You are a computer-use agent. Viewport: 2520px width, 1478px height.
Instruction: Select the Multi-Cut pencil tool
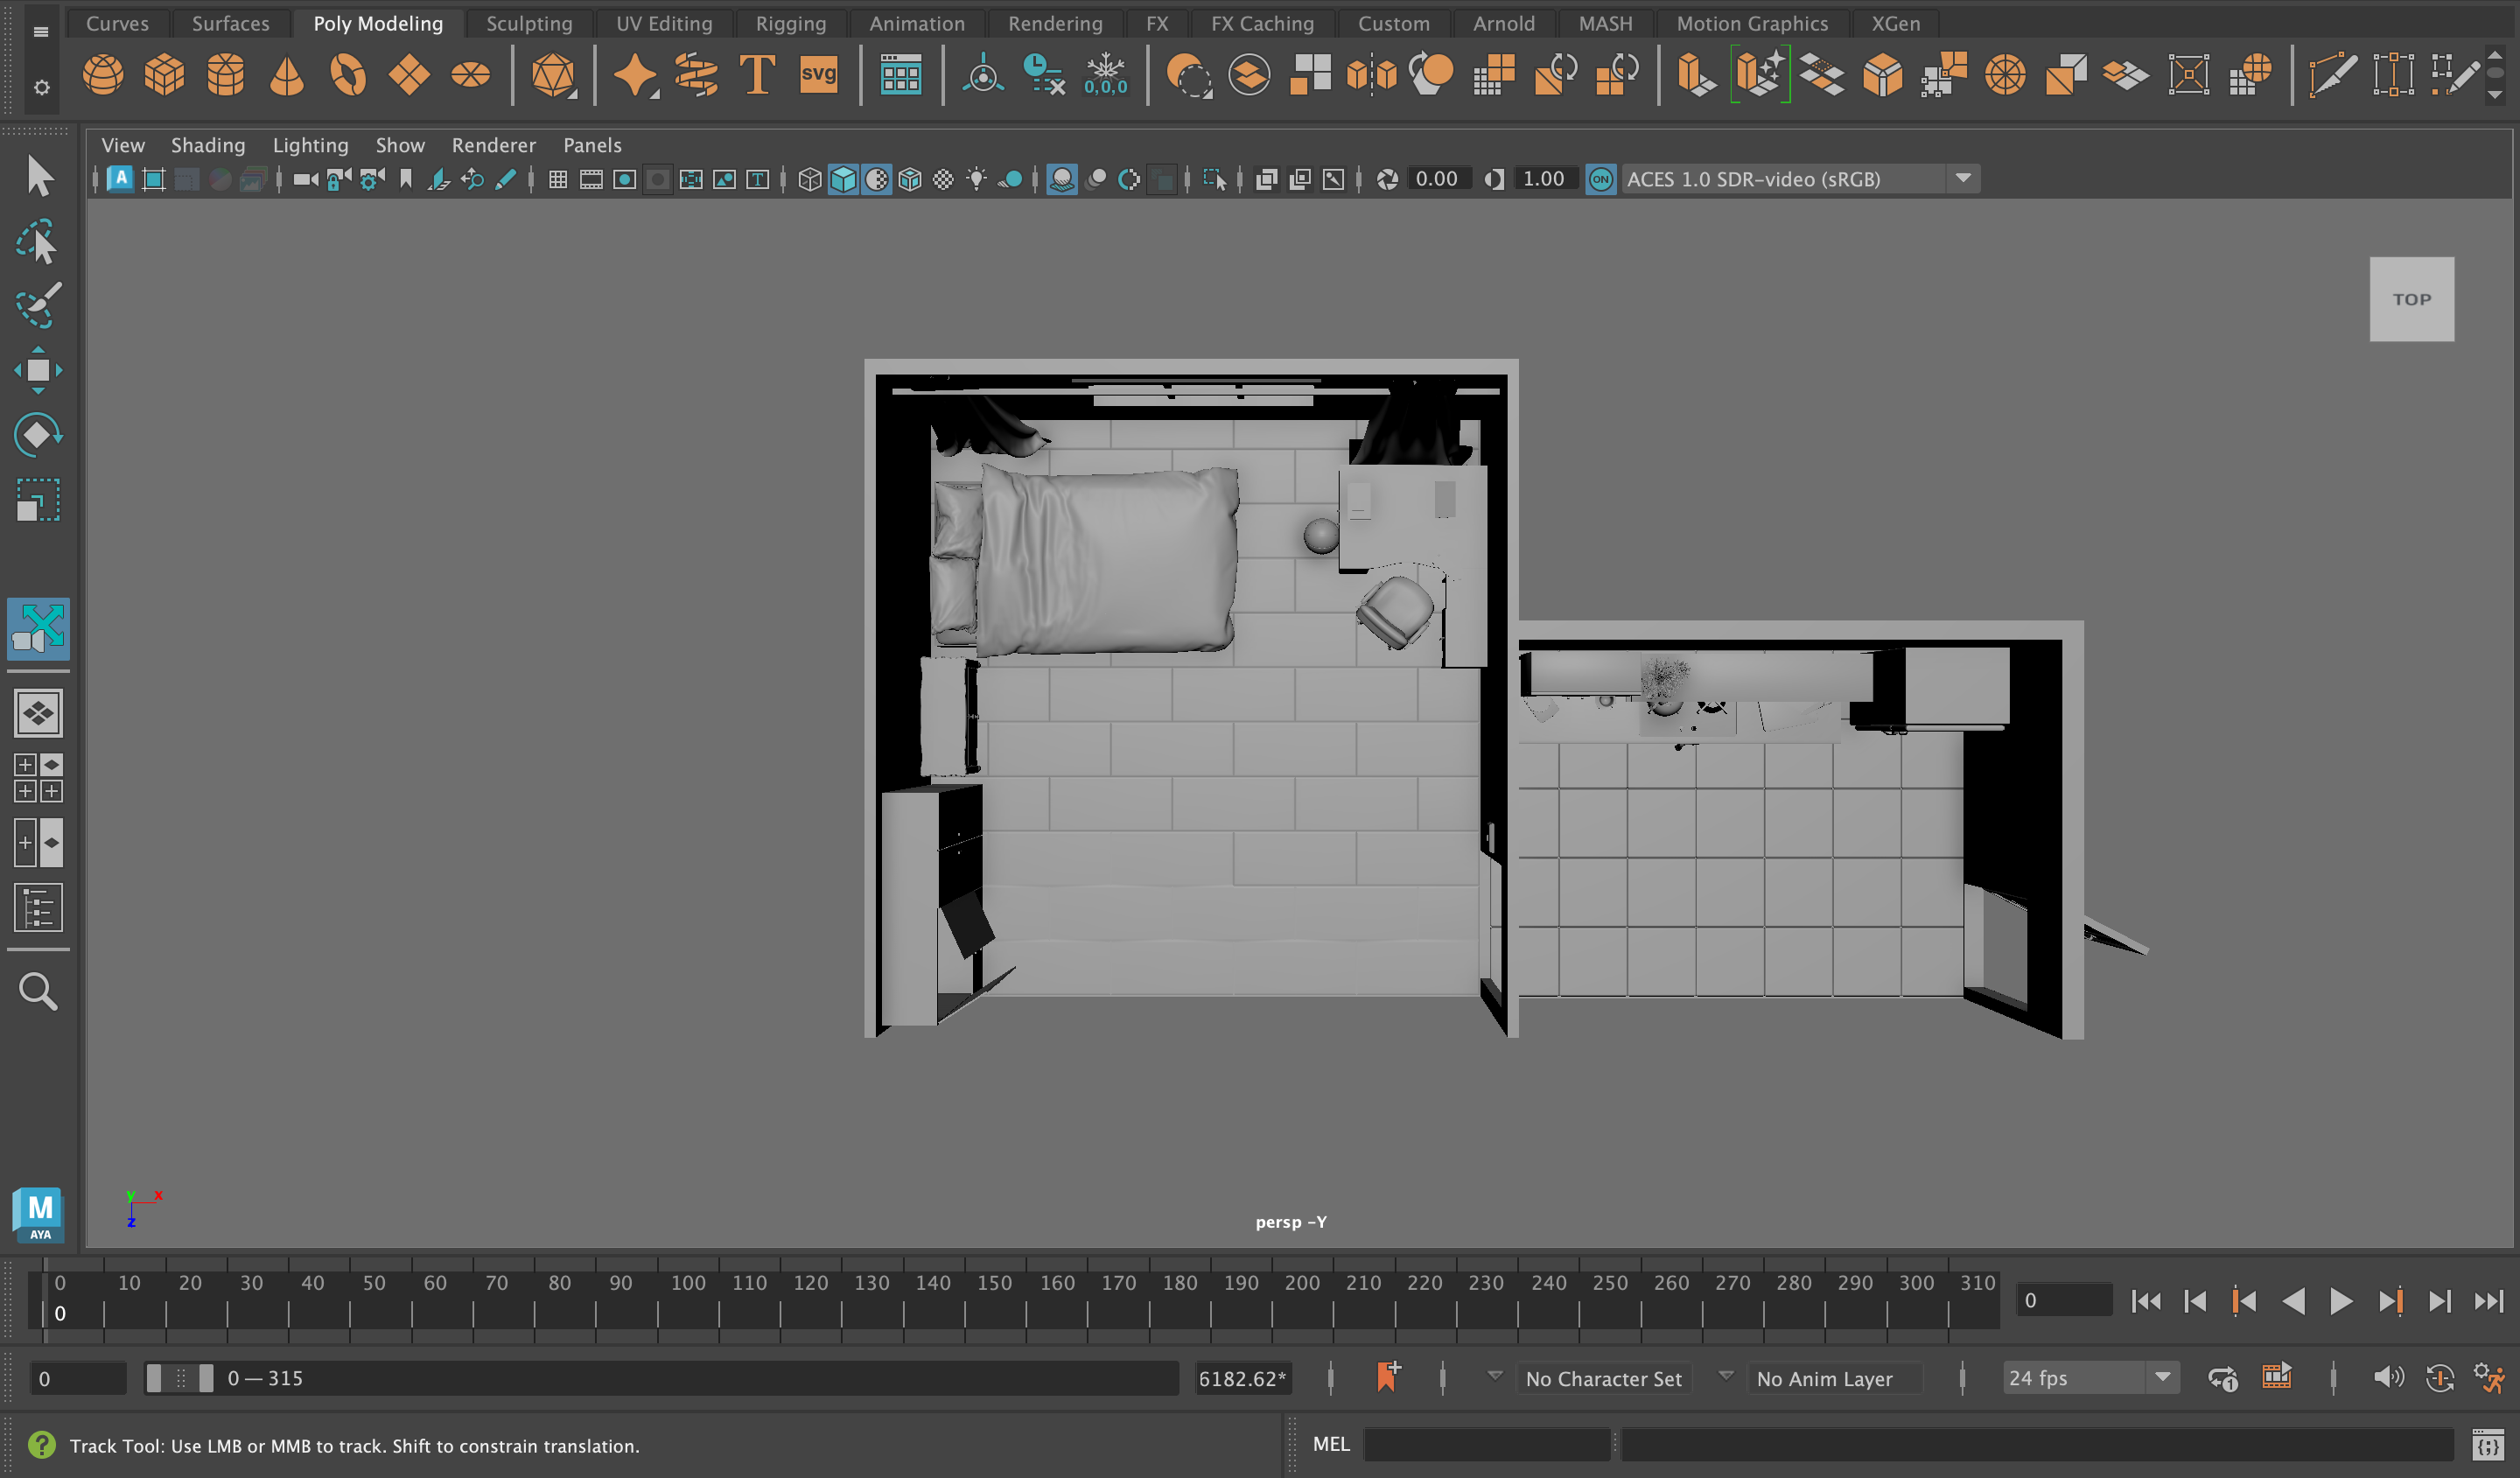[x=2332, y=75]
